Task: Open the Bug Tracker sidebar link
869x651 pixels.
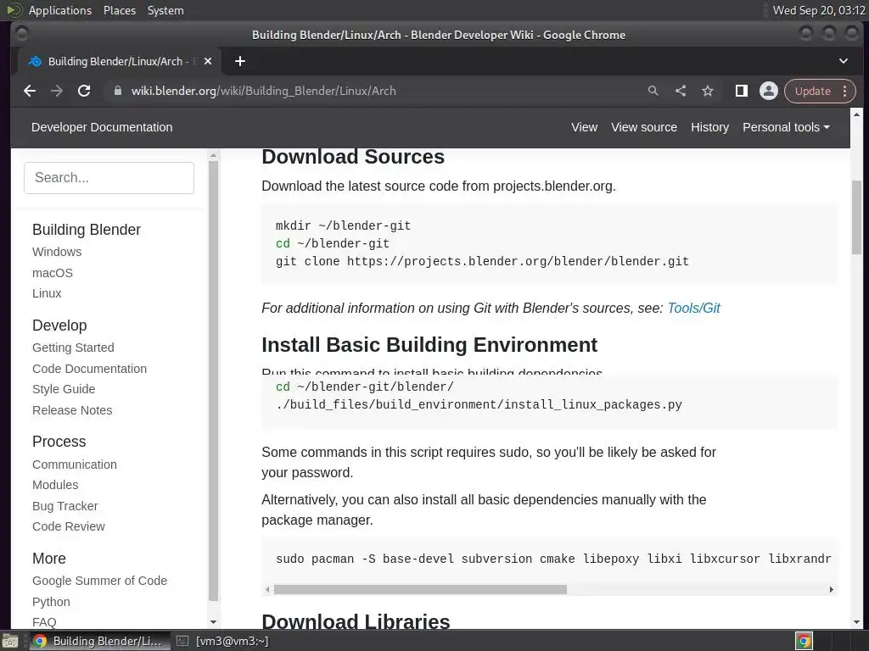Action: point(65,506)
